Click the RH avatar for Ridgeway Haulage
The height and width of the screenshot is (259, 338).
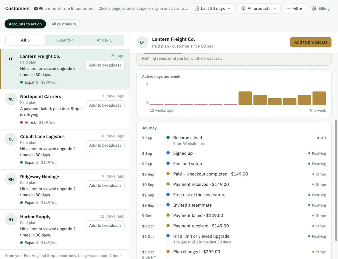click(x=11, y=179)
